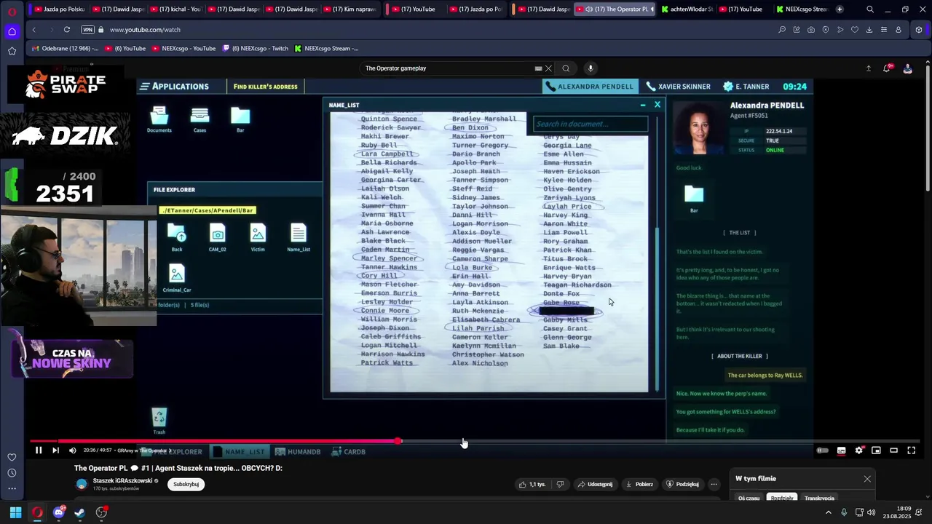The width and height of the screenshot is (932, 524).
Task: Switch to the 'Kim napraw' tab
Action: [349, 9]
